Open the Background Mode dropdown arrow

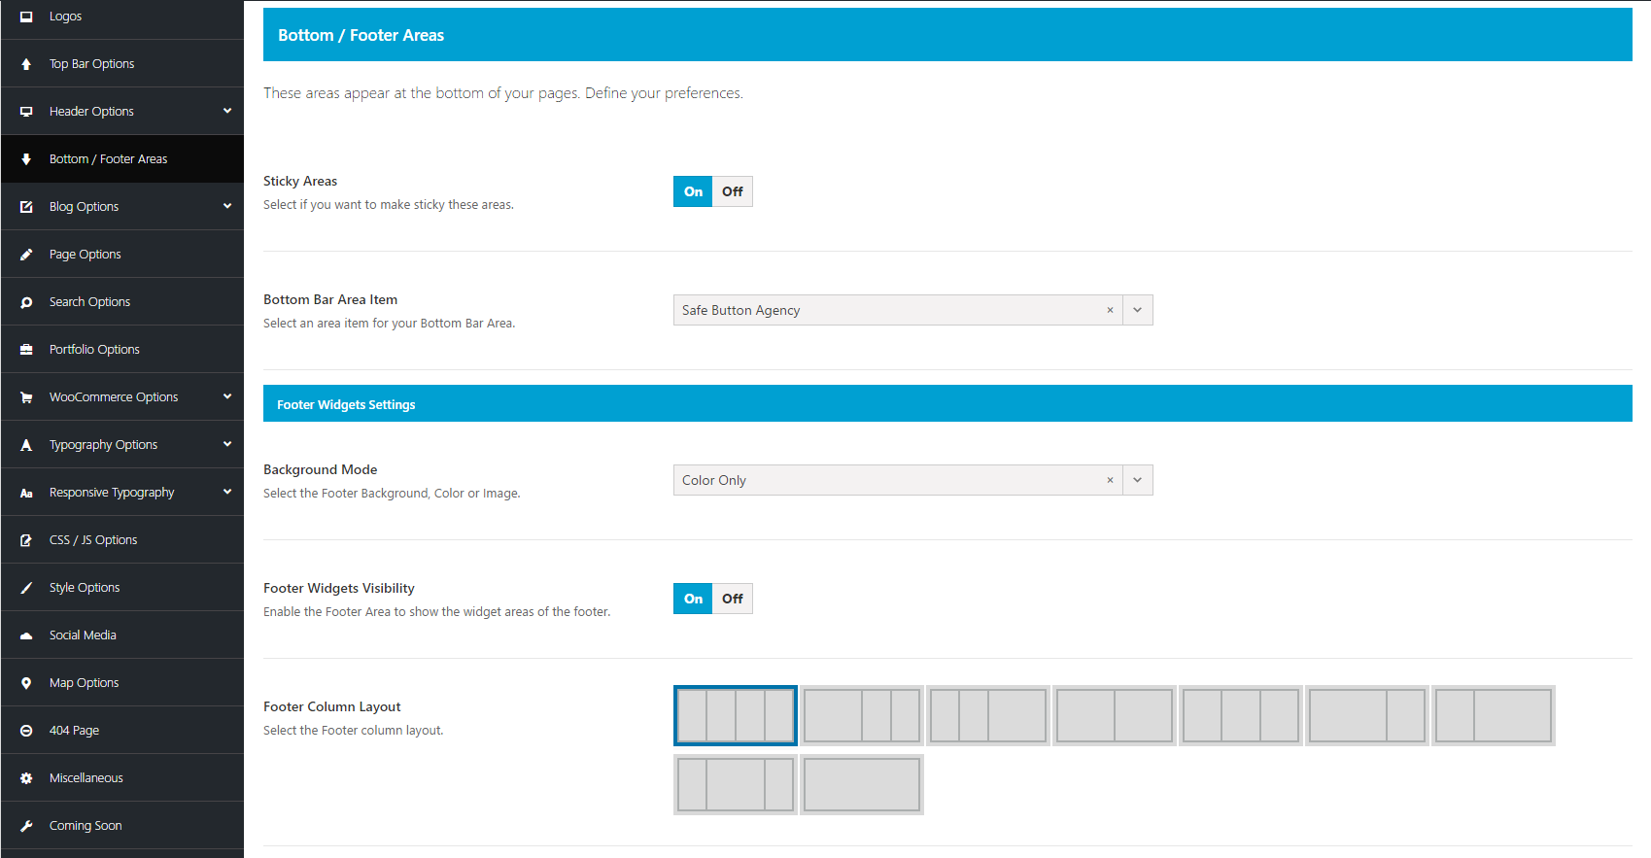(1137, 480)
